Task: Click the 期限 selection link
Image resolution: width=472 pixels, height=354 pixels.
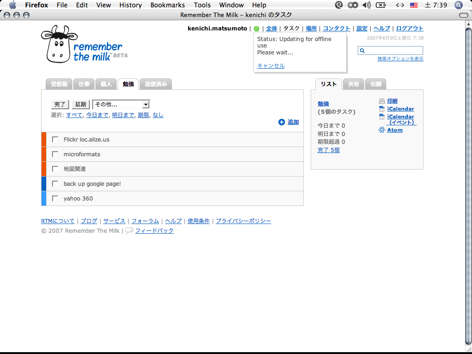Action: pos(143,115)
